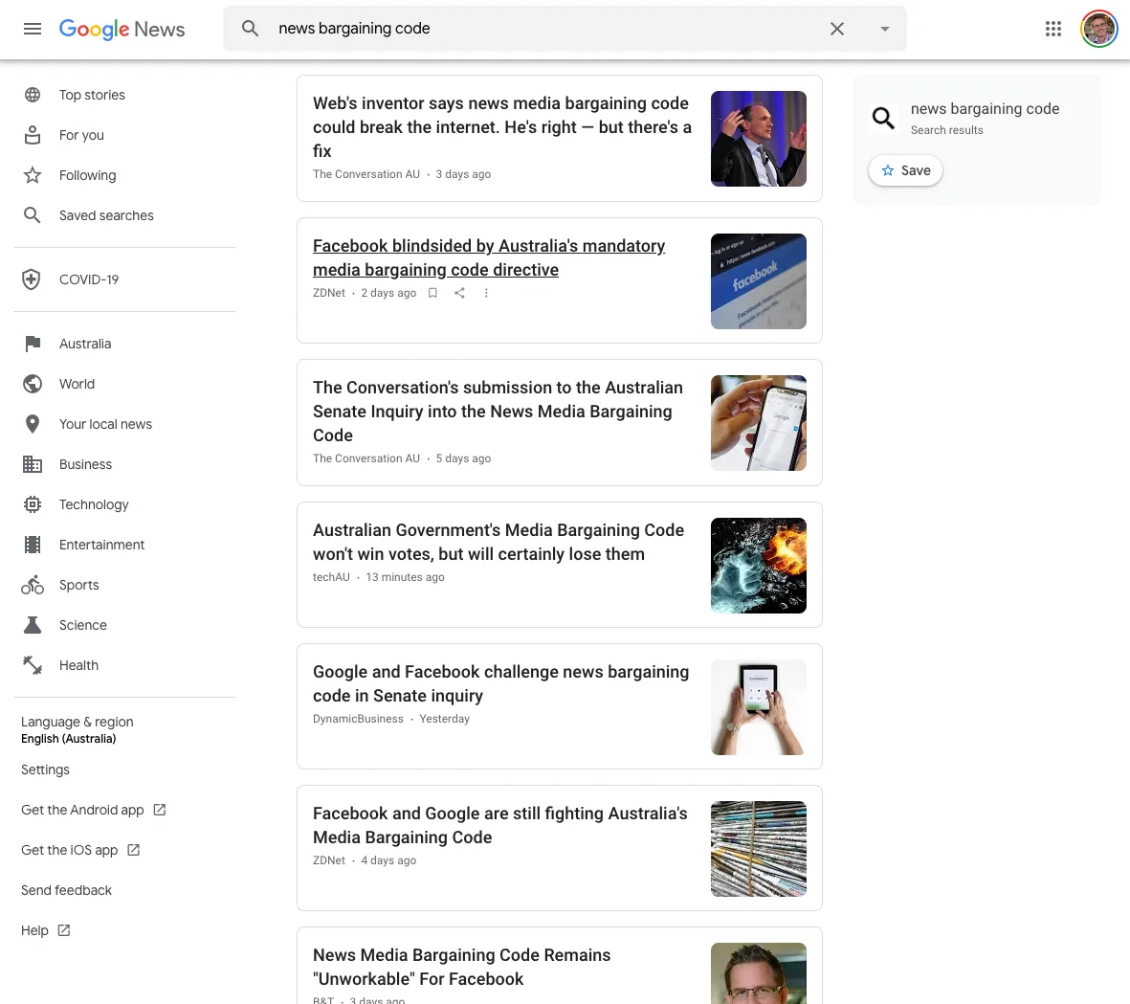Click 'The Conversation AU' on the 3 days ago story
Viewport: 1130px width, 1004px height.
click(x=366, y=174)
